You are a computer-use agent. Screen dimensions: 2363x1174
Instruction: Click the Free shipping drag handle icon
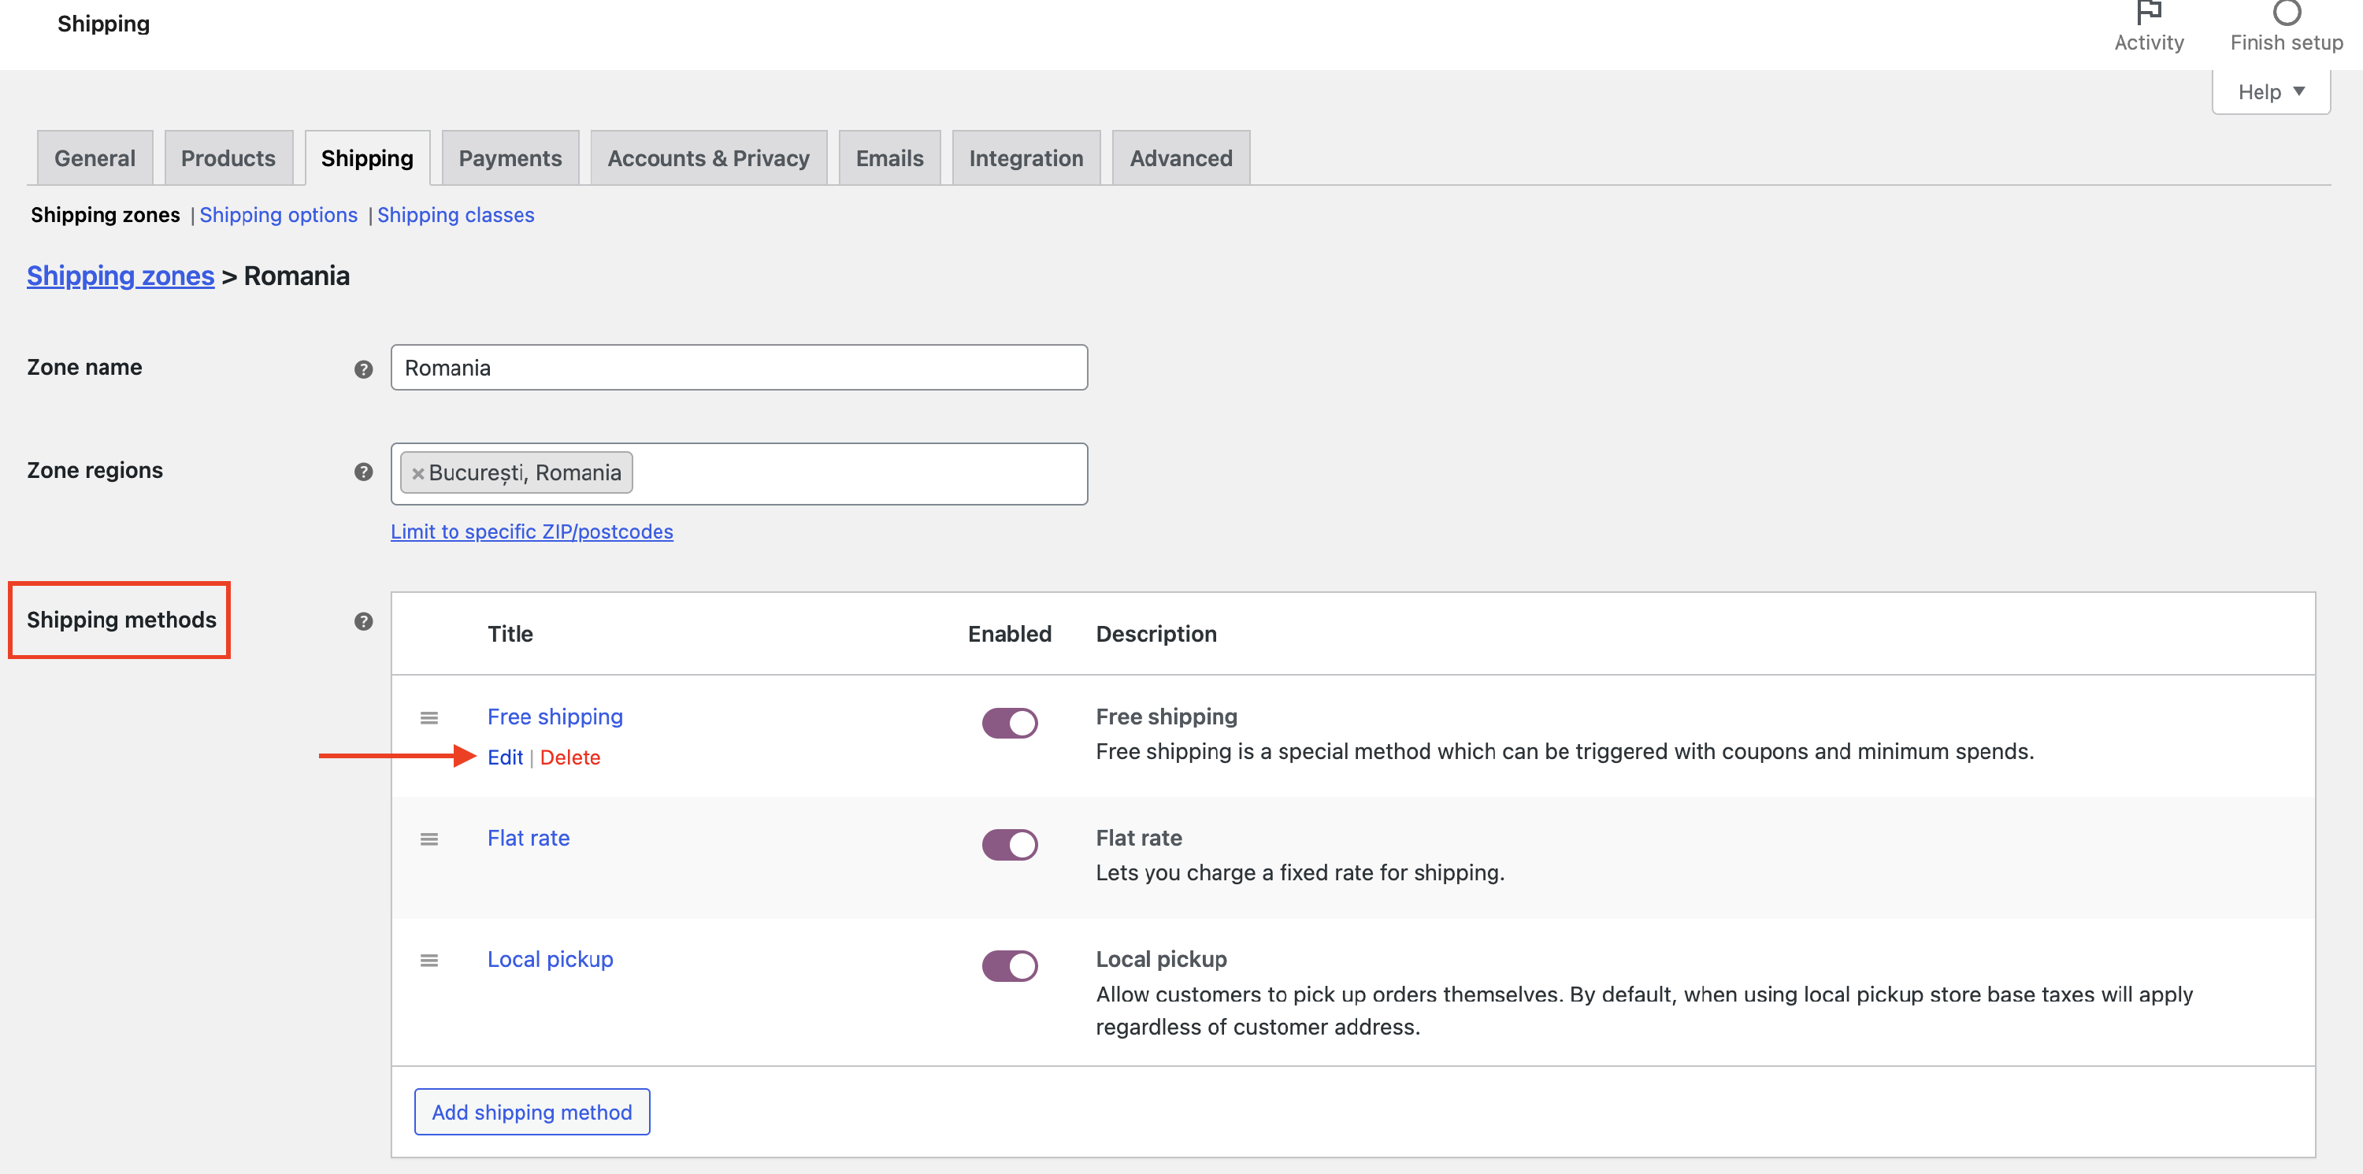(428, 717)
